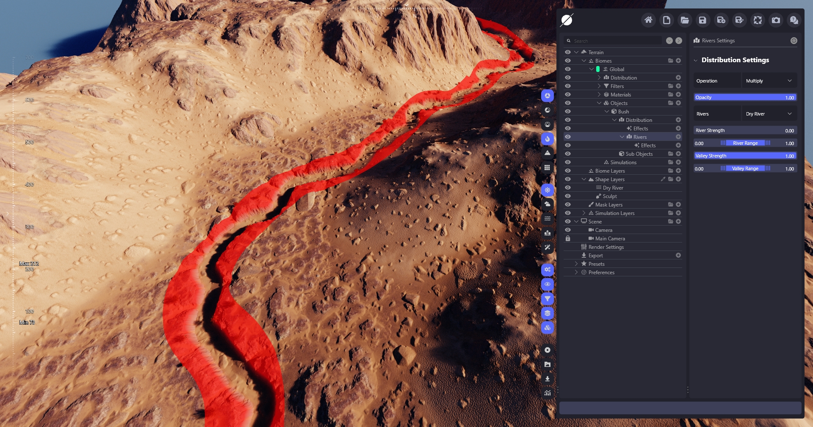Click the Valley Strength slider
This screenshot has height=427, width=813.
tap(745, 156)
